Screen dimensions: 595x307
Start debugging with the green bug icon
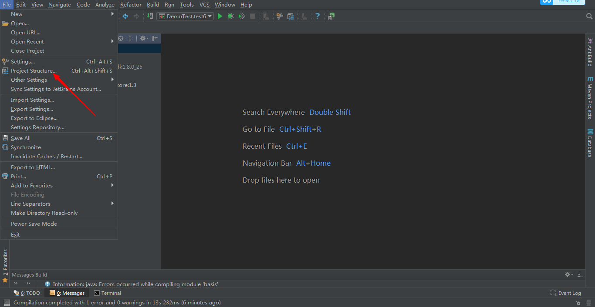click(x=231, y=16)
